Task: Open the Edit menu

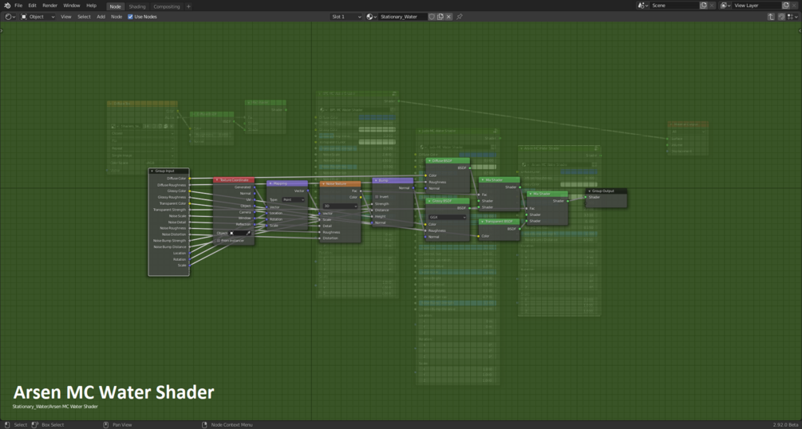Action: (32, 5)
